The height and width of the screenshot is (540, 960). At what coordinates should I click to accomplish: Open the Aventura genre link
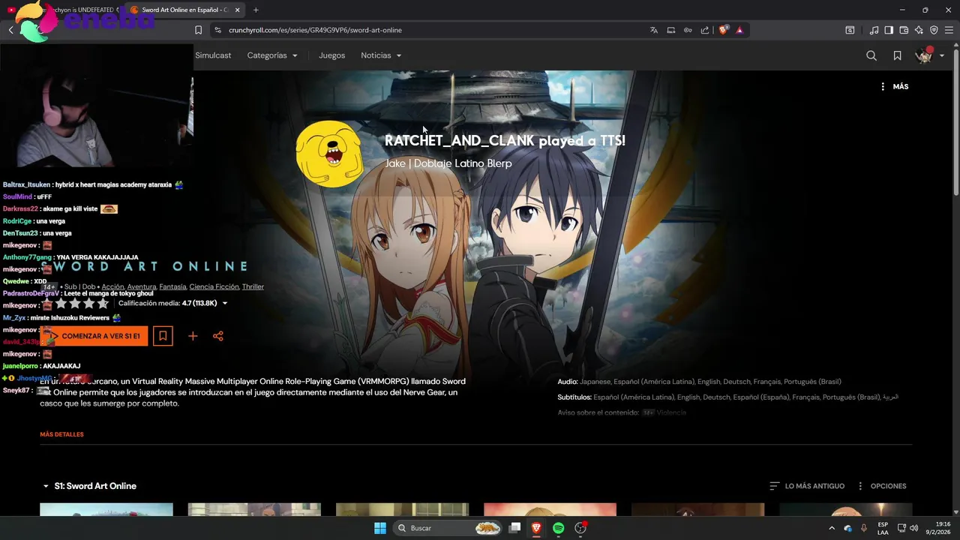[142, 286]
